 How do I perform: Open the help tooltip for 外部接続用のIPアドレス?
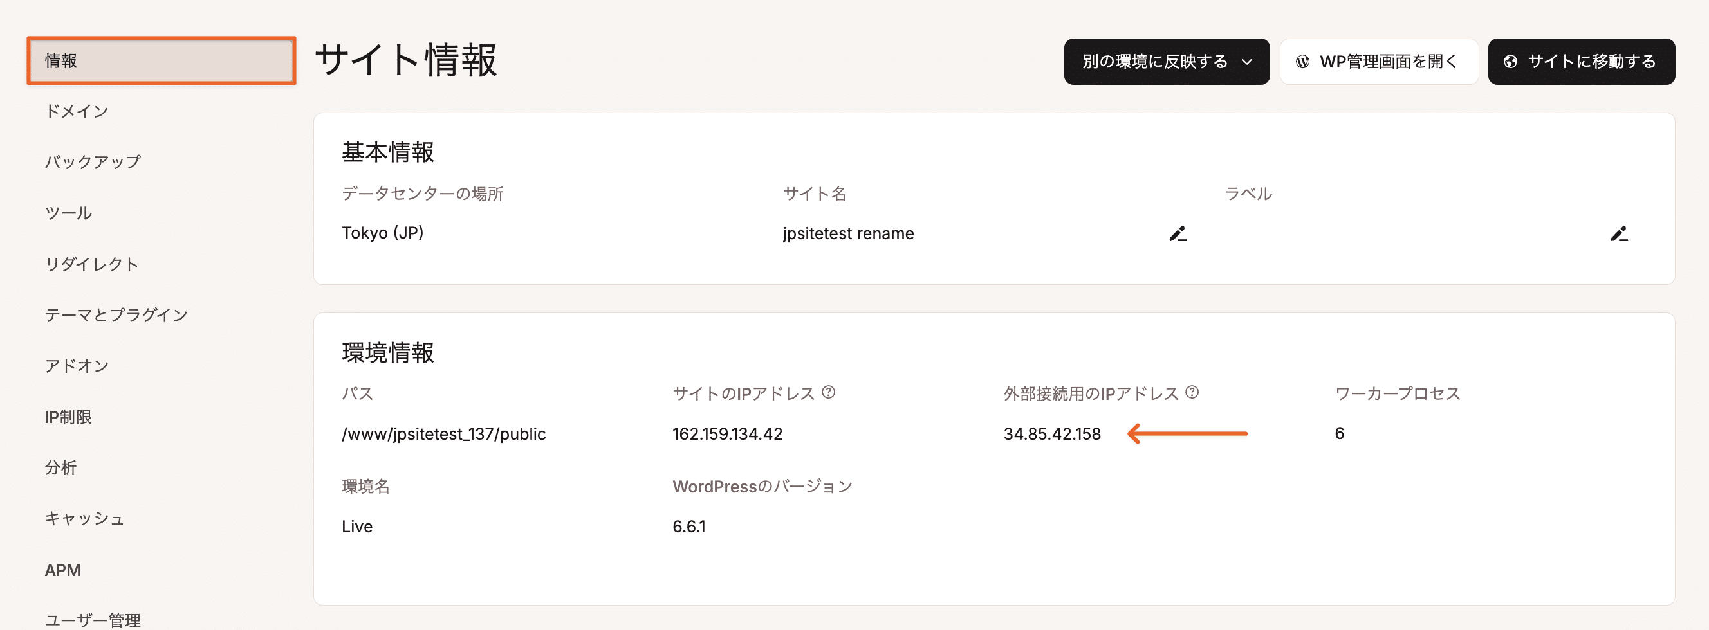[1192, 392]
